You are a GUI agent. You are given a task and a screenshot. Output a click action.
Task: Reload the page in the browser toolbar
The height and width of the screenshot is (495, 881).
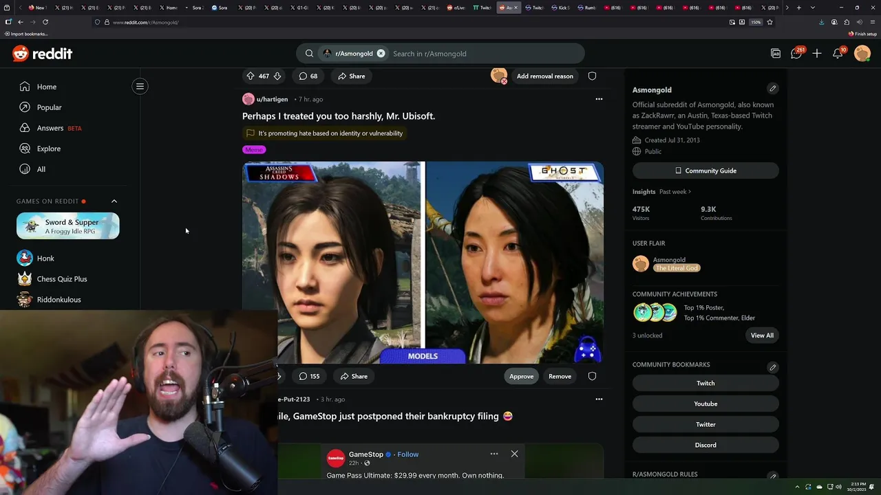45,22
